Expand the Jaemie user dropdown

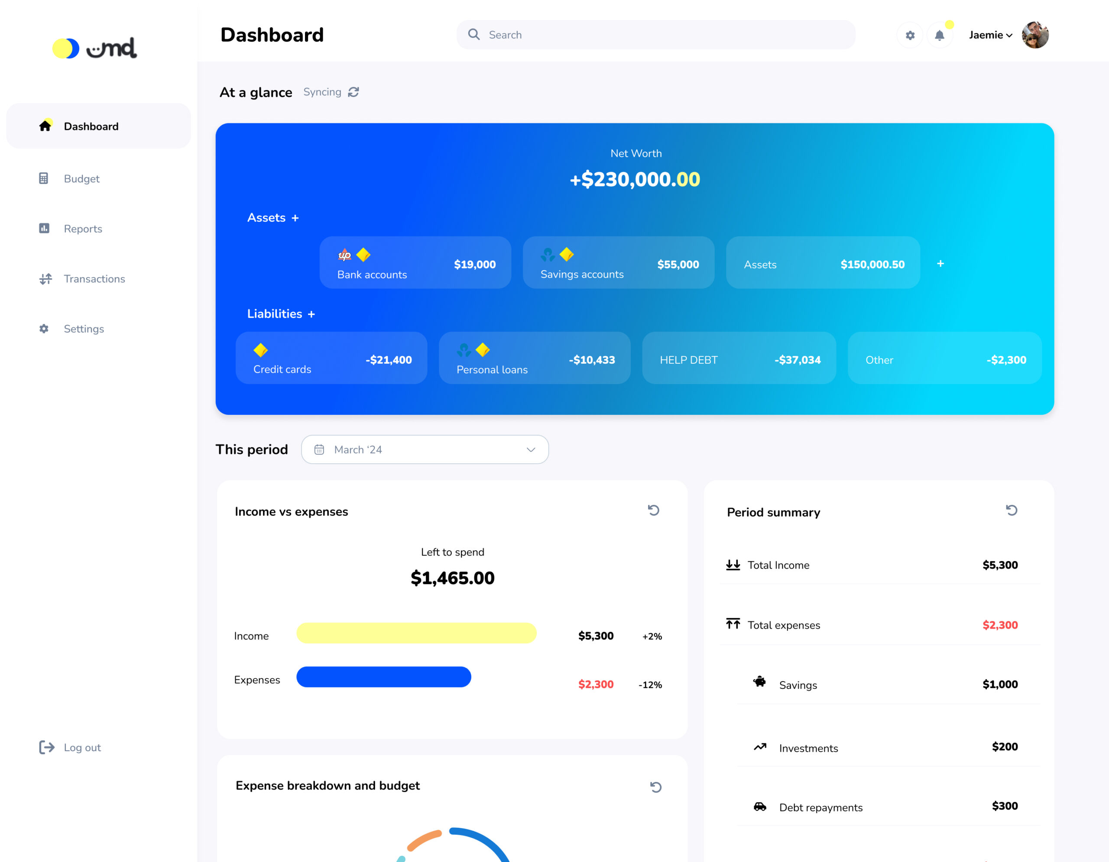click(991, 35)
